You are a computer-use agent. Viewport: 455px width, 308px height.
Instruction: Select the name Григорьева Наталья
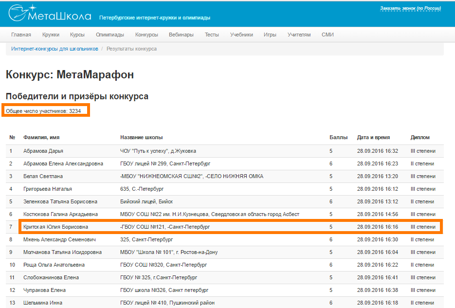[48, 189]
